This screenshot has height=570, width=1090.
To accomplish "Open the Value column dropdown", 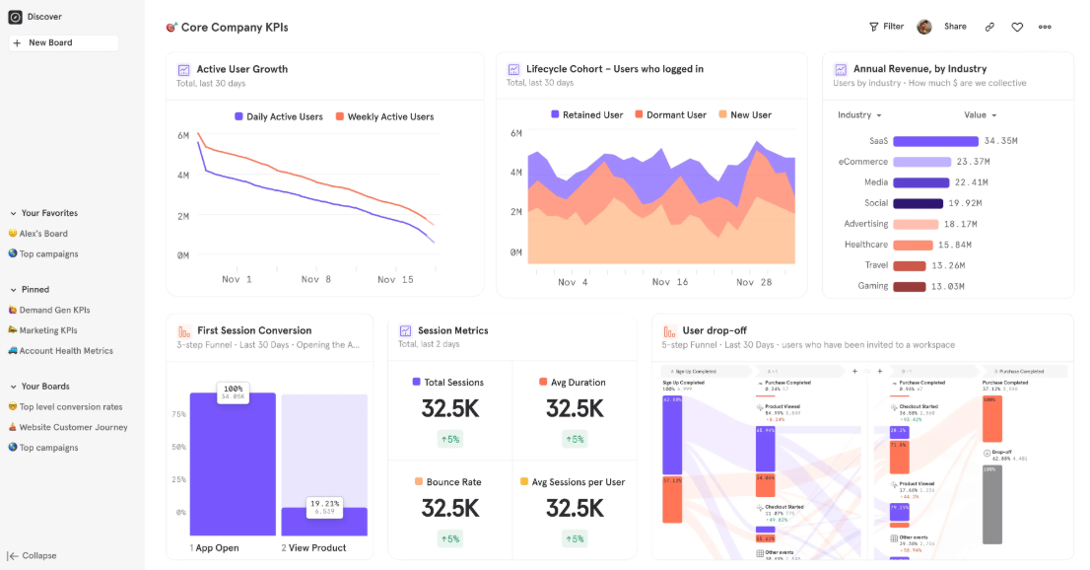I will click(x=981, y=114).
